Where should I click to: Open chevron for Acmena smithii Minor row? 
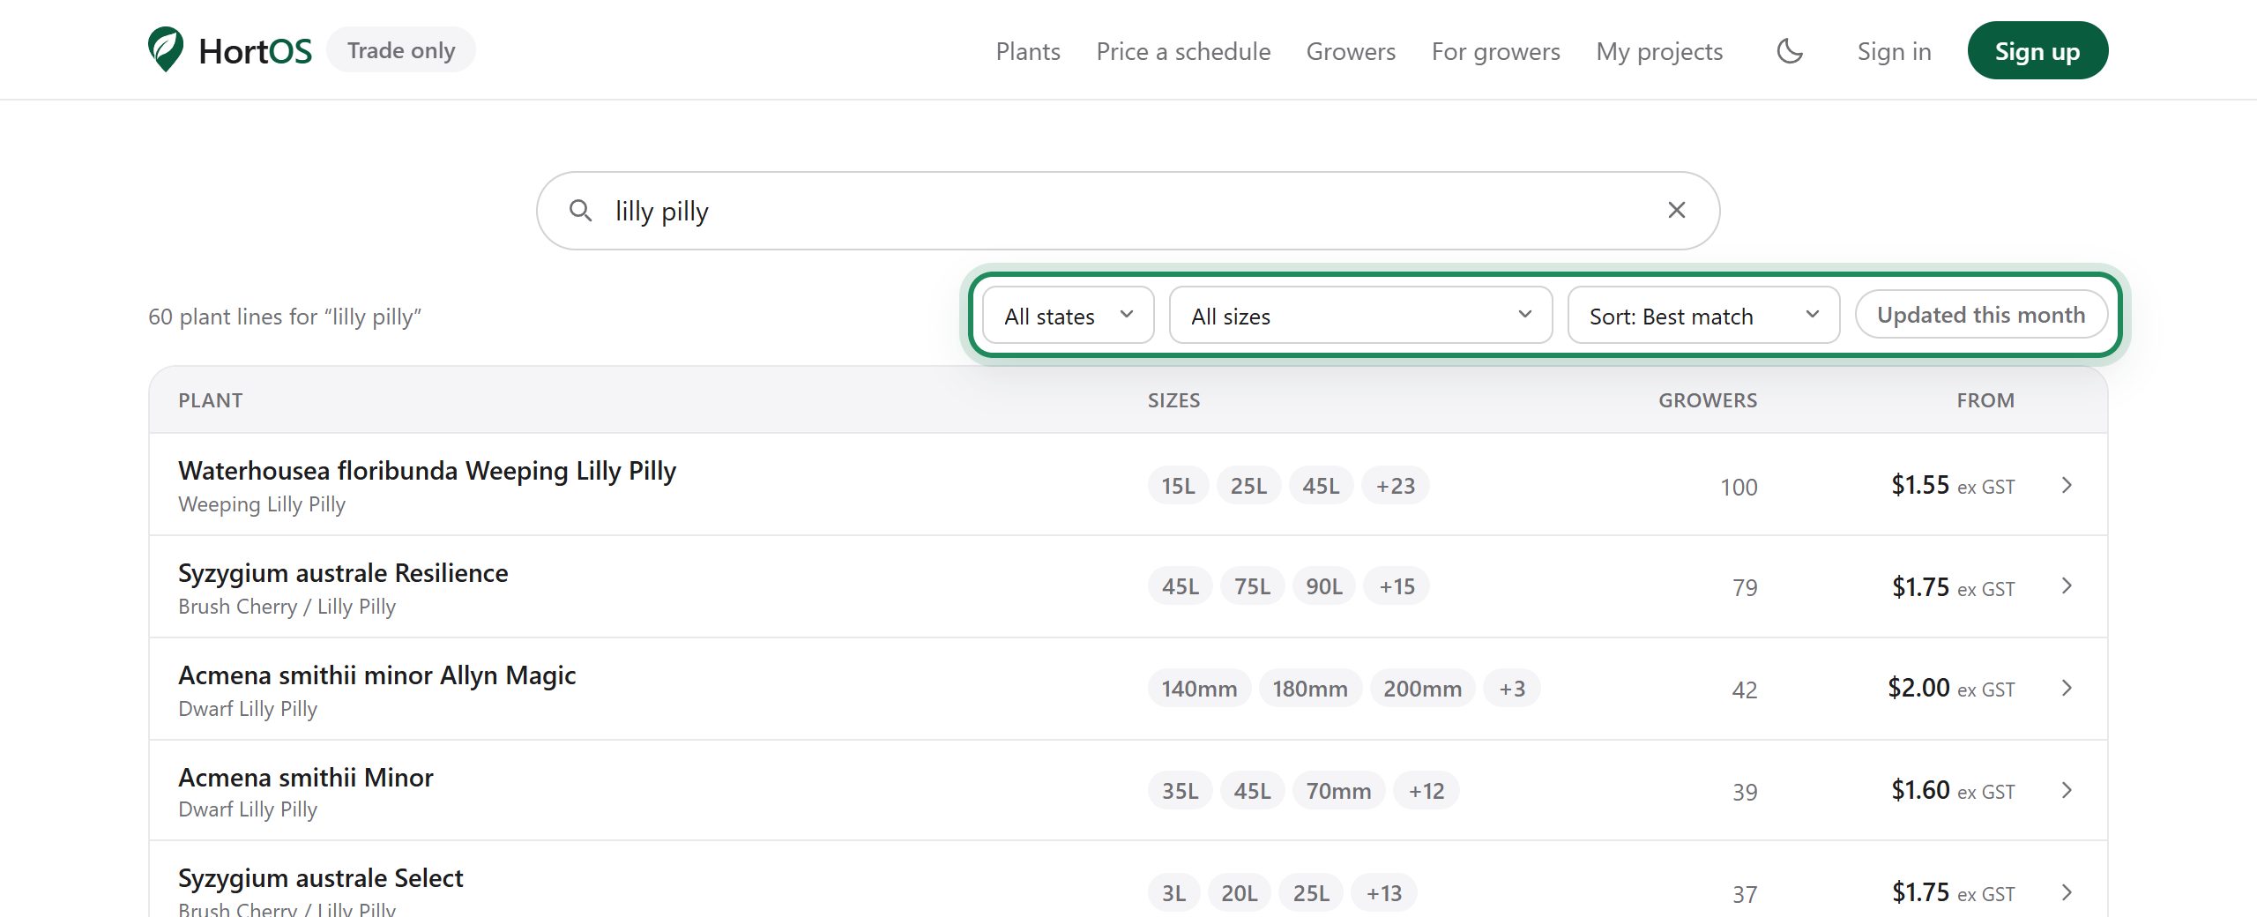[x=2067, y=790]
